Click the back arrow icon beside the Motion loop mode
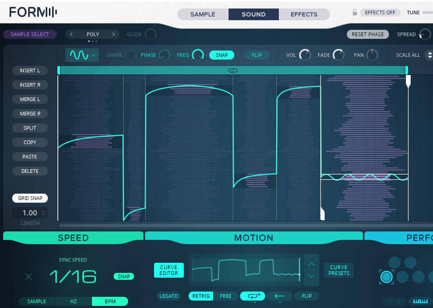Viewport: 433px width, 308px height. [279, 296]
